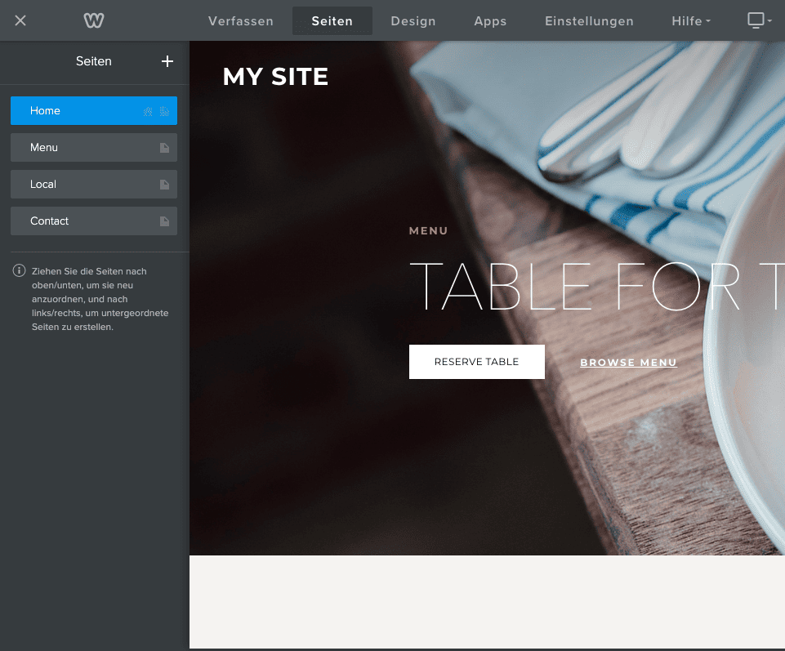The image size is (785, 651).
Task: Close the editor with the X icon
Action: coord(20,20)
